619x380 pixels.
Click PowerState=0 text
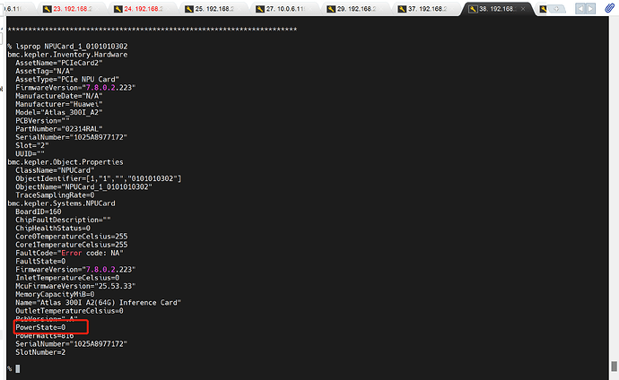[40, 328]
